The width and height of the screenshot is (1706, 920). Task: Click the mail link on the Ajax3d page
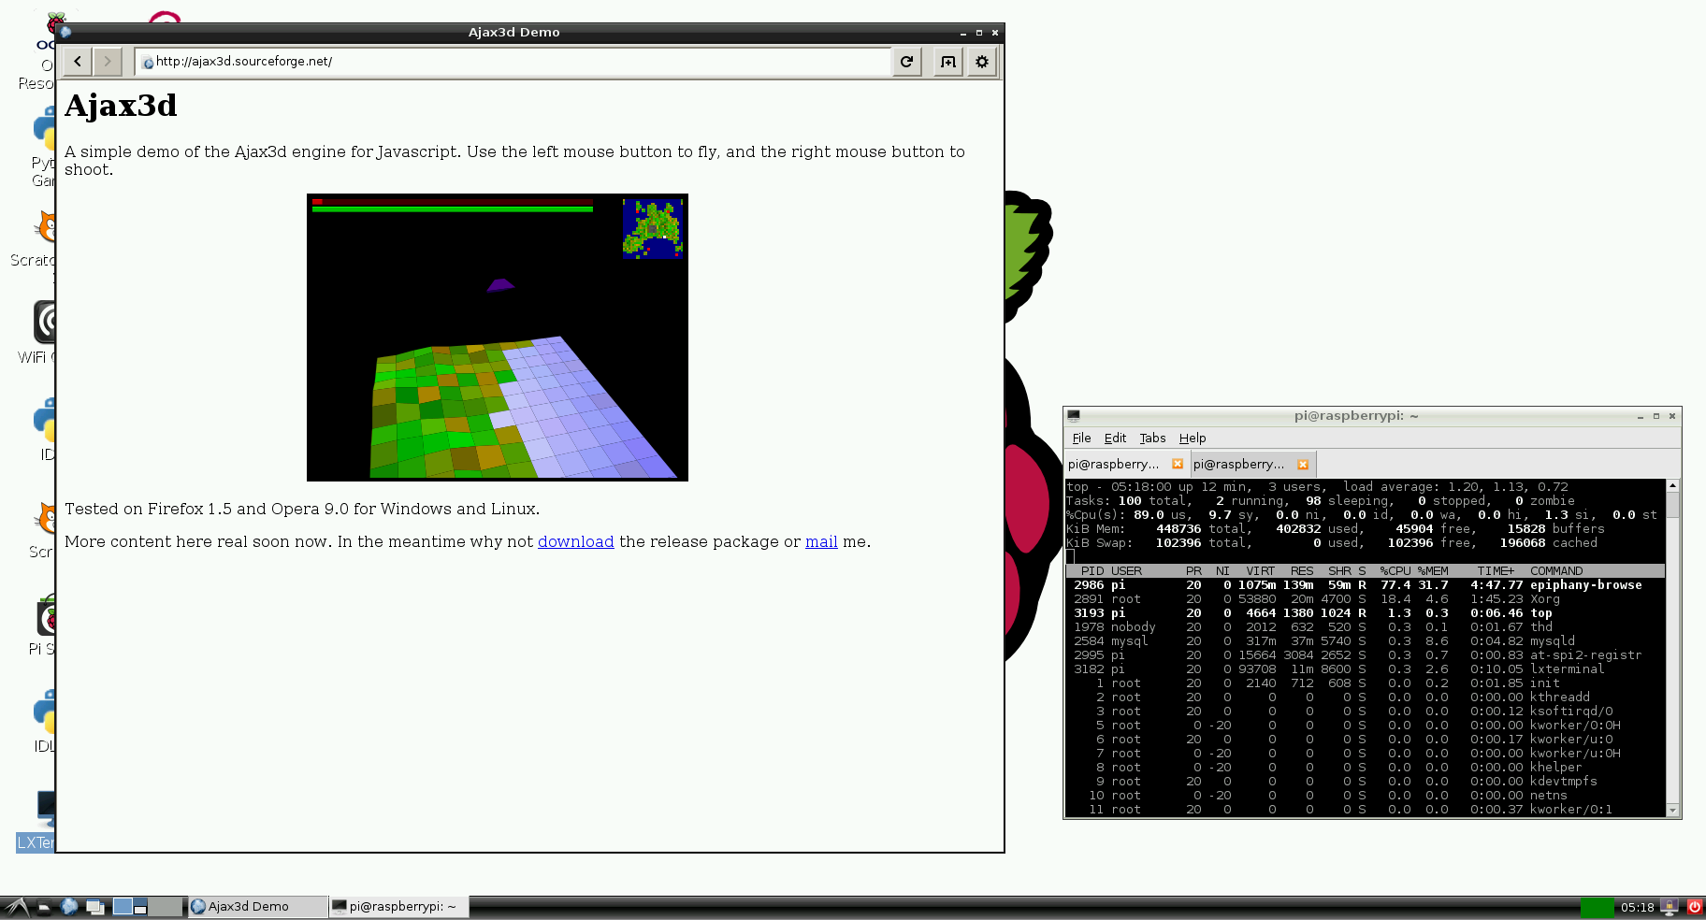[x=820, y=541]
